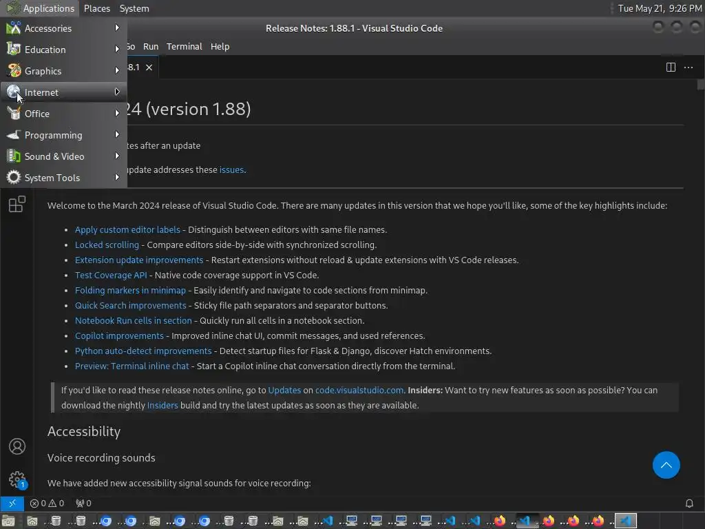Click the 'Voice recording sounds' heading
705x529 pixels.
[x=101, y=457]
